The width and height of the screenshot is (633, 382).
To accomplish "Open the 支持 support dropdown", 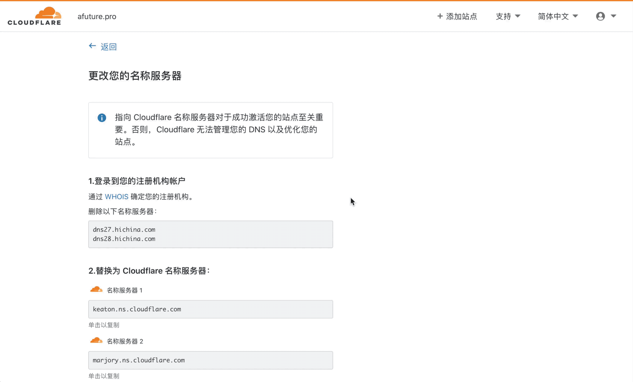I will tap(508, 16).
